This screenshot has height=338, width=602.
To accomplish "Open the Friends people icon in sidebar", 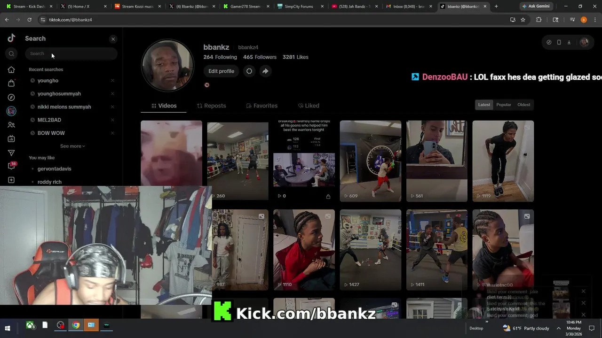I will (x=11, y=125).
